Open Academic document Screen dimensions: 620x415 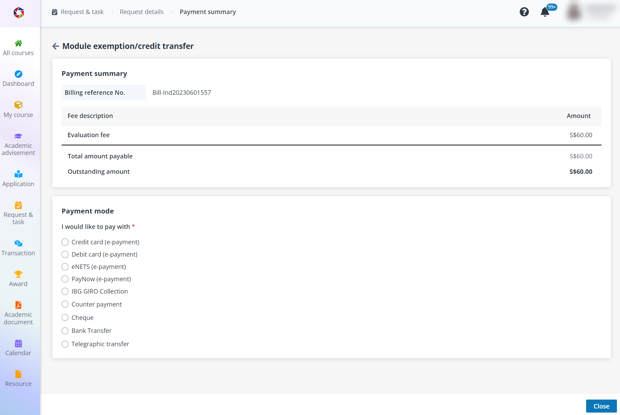[x=18, y=313]
